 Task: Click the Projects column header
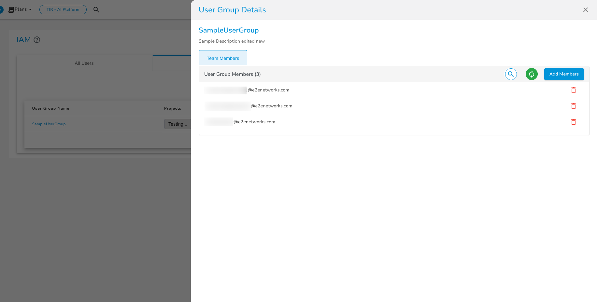(173, 108)
